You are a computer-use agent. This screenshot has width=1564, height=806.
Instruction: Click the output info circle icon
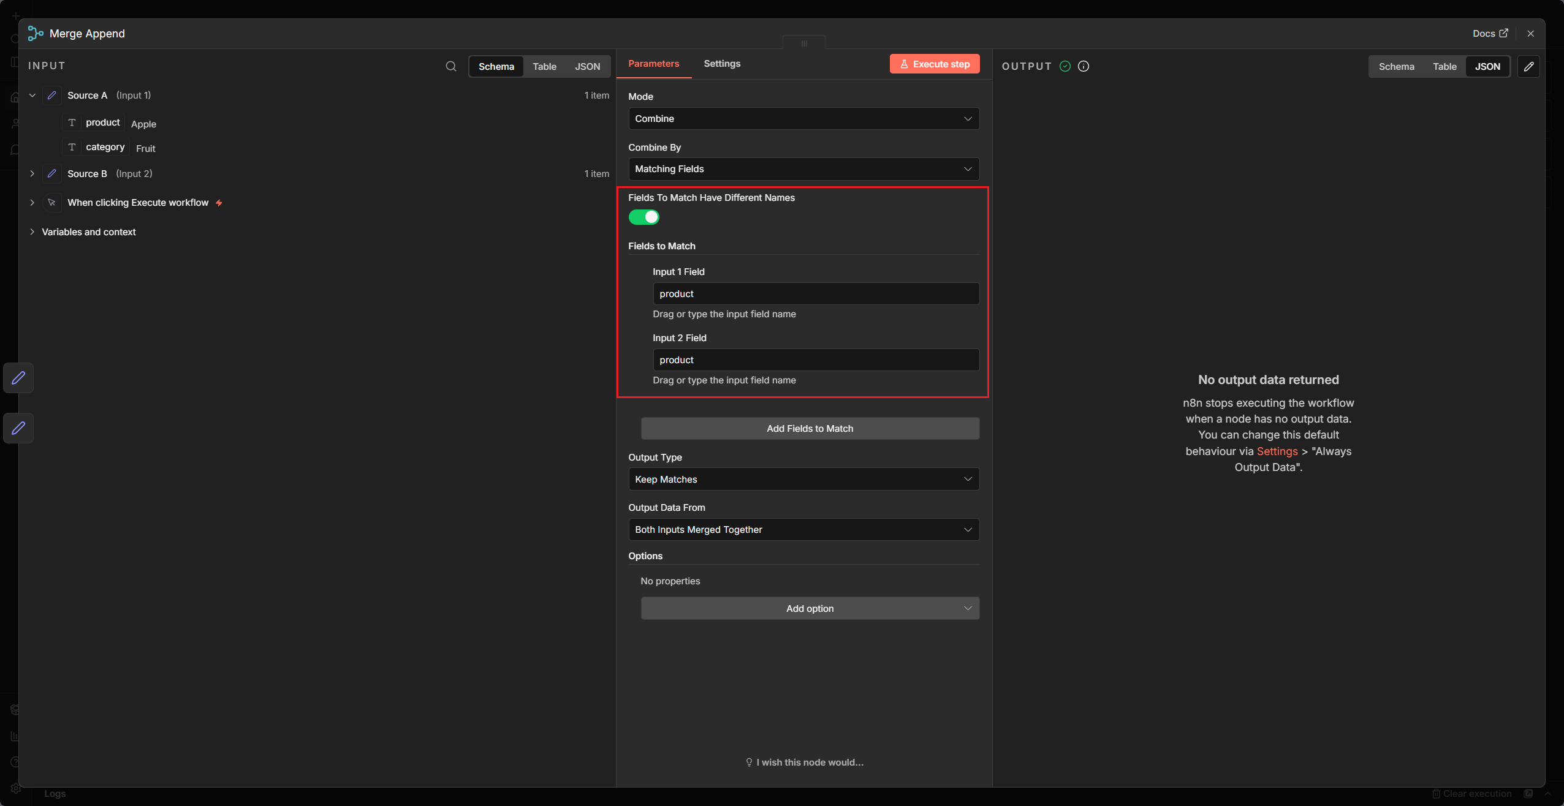[1084, 66]
